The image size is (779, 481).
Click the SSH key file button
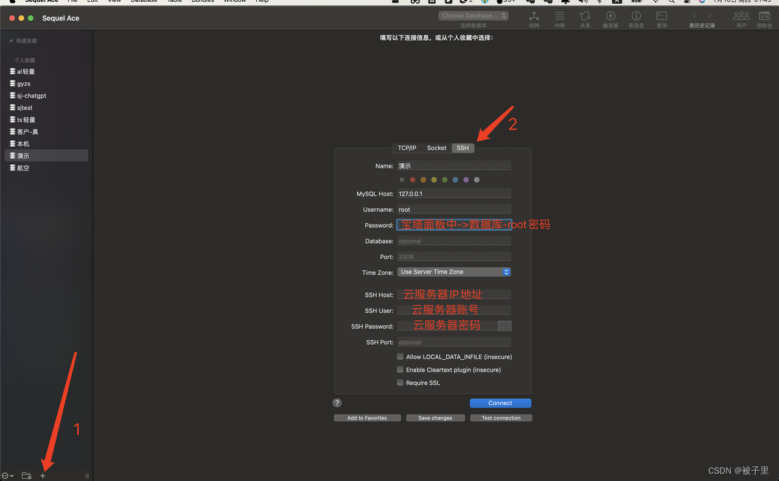coord(505,326)
